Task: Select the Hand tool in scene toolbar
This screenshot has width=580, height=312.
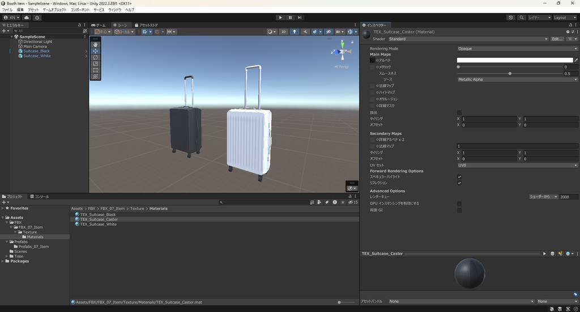Action: pos(95,44)
